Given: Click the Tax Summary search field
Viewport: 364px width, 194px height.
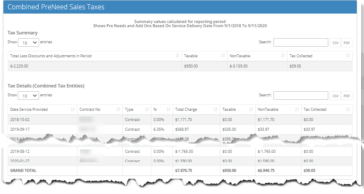Looking at the screenshot, I should click(x=300, y=42).
